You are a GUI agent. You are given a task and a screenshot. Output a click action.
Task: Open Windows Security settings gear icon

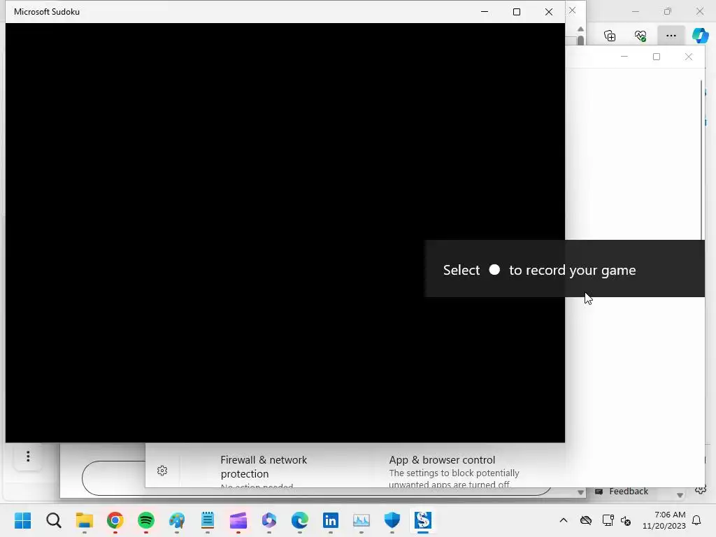pyautogui.click(x=162, y=471)
